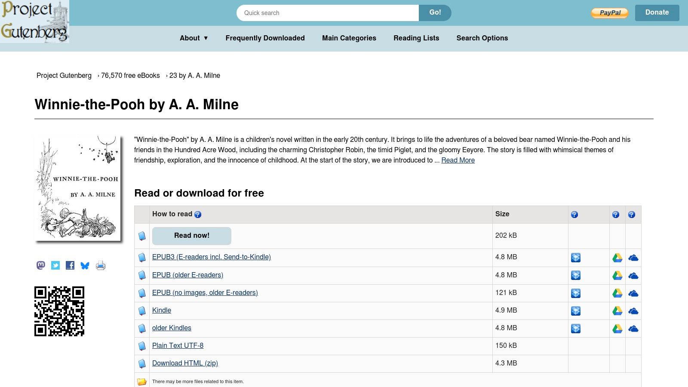Open Read More description link
The width and height of the screenshot is (688, 387).
[458, 160]
